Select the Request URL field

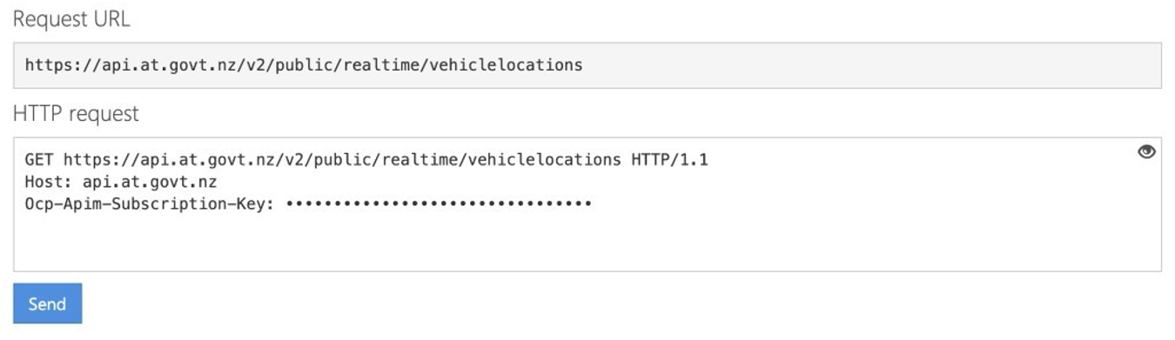pyautogui.click(x=587, y=65)
